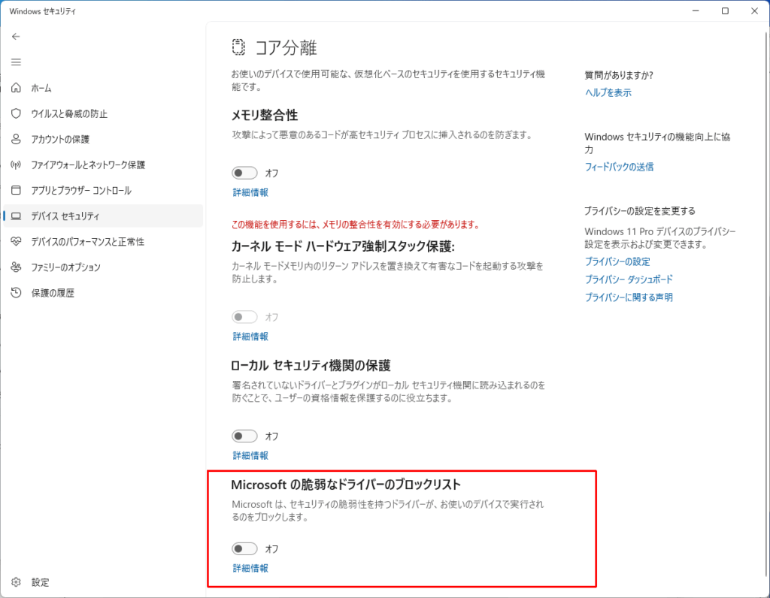Click the gear icon beside 設定
770x598 pixels.
click(x=16, y=581)
